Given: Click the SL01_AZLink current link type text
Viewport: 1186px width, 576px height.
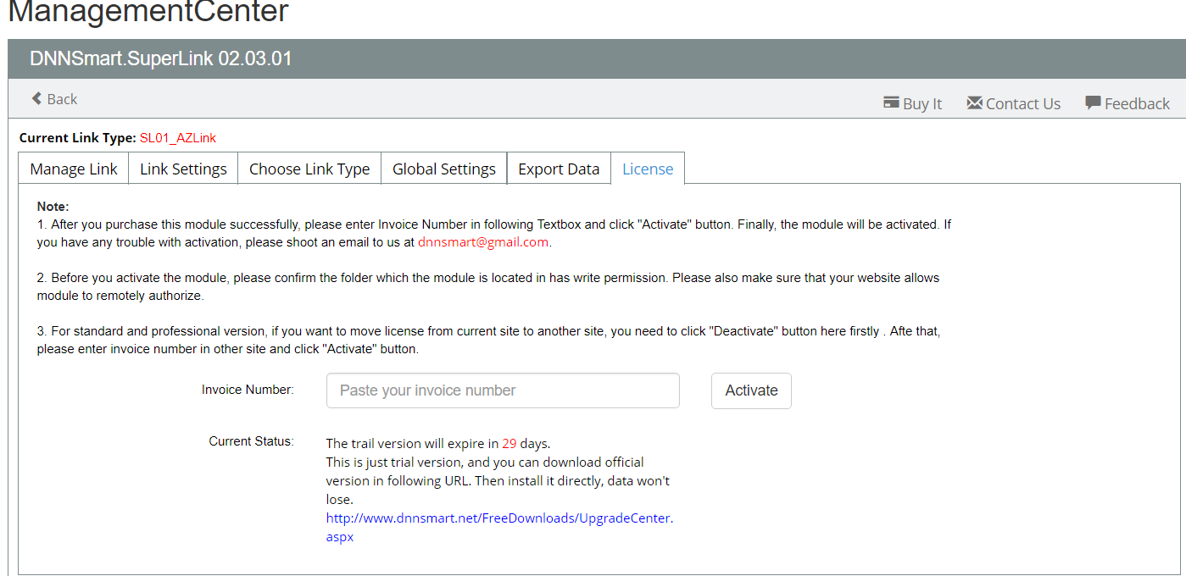Looking at the screenshot, I should [178, 137].
